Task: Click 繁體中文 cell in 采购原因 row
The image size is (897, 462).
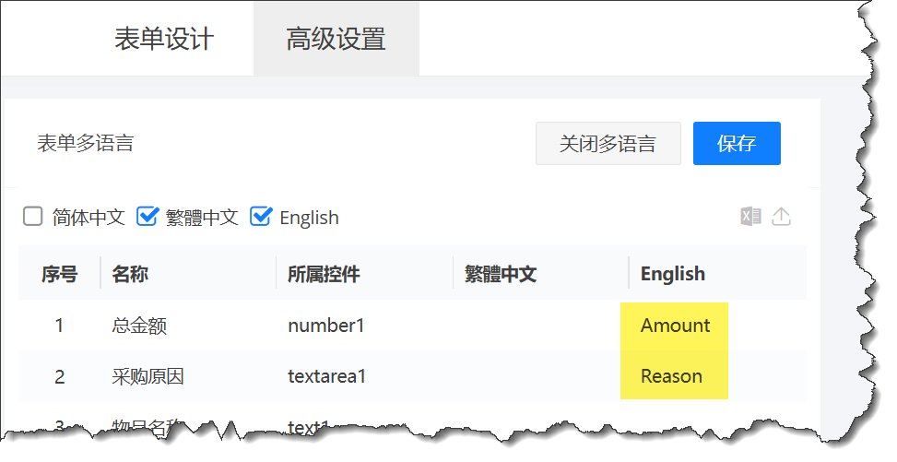Action: click(x=540, y=376)
